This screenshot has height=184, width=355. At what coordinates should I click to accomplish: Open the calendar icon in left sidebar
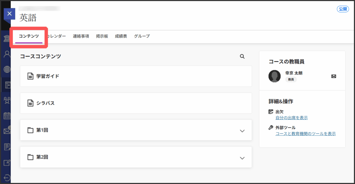point(7,116)
